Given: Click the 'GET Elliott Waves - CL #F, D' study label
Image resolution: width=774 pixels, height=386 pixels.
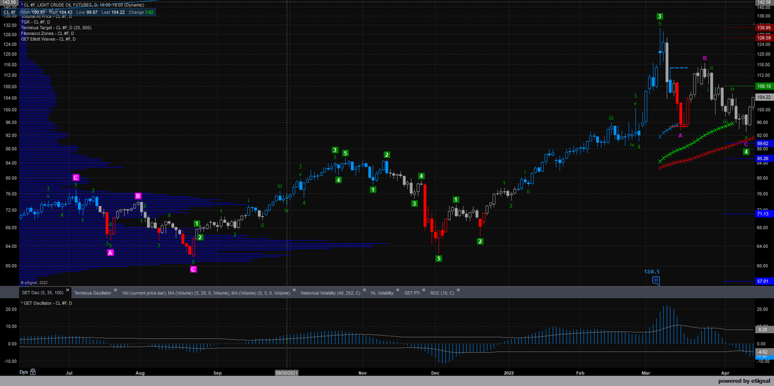Looking at the screenshot, I should coord(48,39).
